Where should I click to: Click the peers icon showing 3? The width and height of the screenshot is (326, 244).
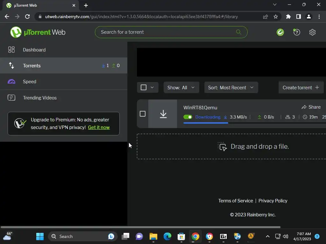(x=288, y=117)
